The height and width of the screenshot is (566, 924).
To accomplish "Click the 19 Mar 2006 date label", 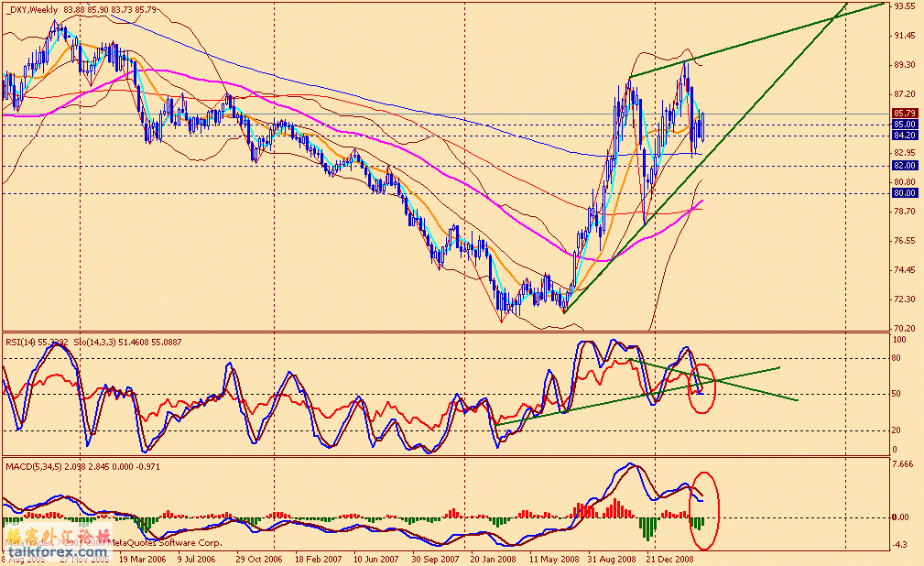I will click(x=143, y=559).
